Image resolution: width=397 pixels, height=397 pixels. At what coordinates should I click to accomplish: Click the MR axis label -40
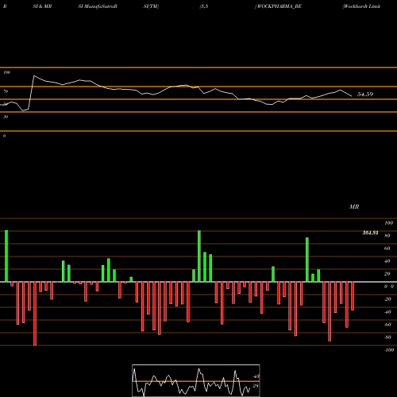click(x=387, y=312)
